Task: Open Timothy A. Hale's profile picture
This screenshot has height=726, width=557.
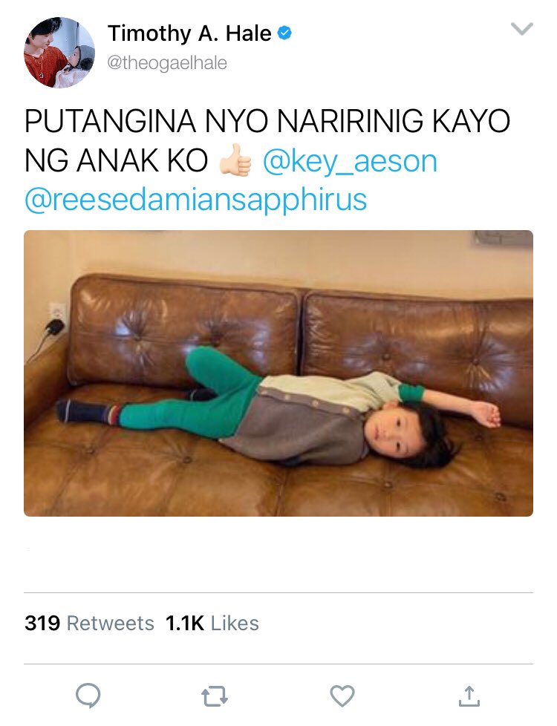Action: 59,52
